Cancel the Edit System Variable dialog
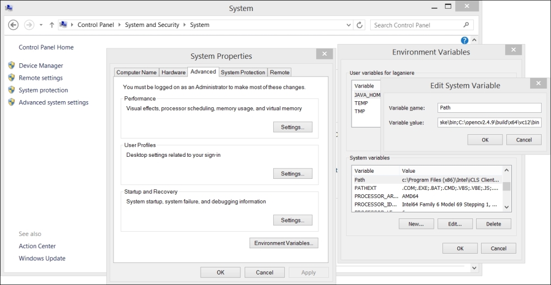The image size is (551, 285). coord(523,140)
